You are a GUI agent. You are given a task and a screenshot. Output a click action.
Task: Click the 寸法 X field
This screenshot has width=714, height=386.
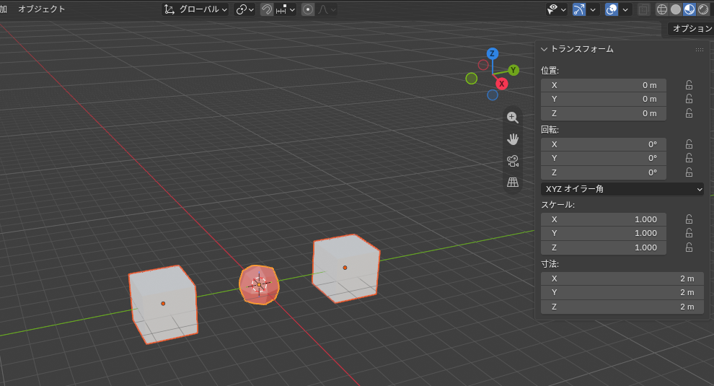pyautogui.click(x=622, y=279)
